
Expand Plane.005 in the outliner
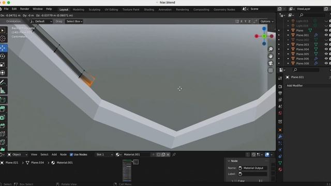tap(288, 54)
